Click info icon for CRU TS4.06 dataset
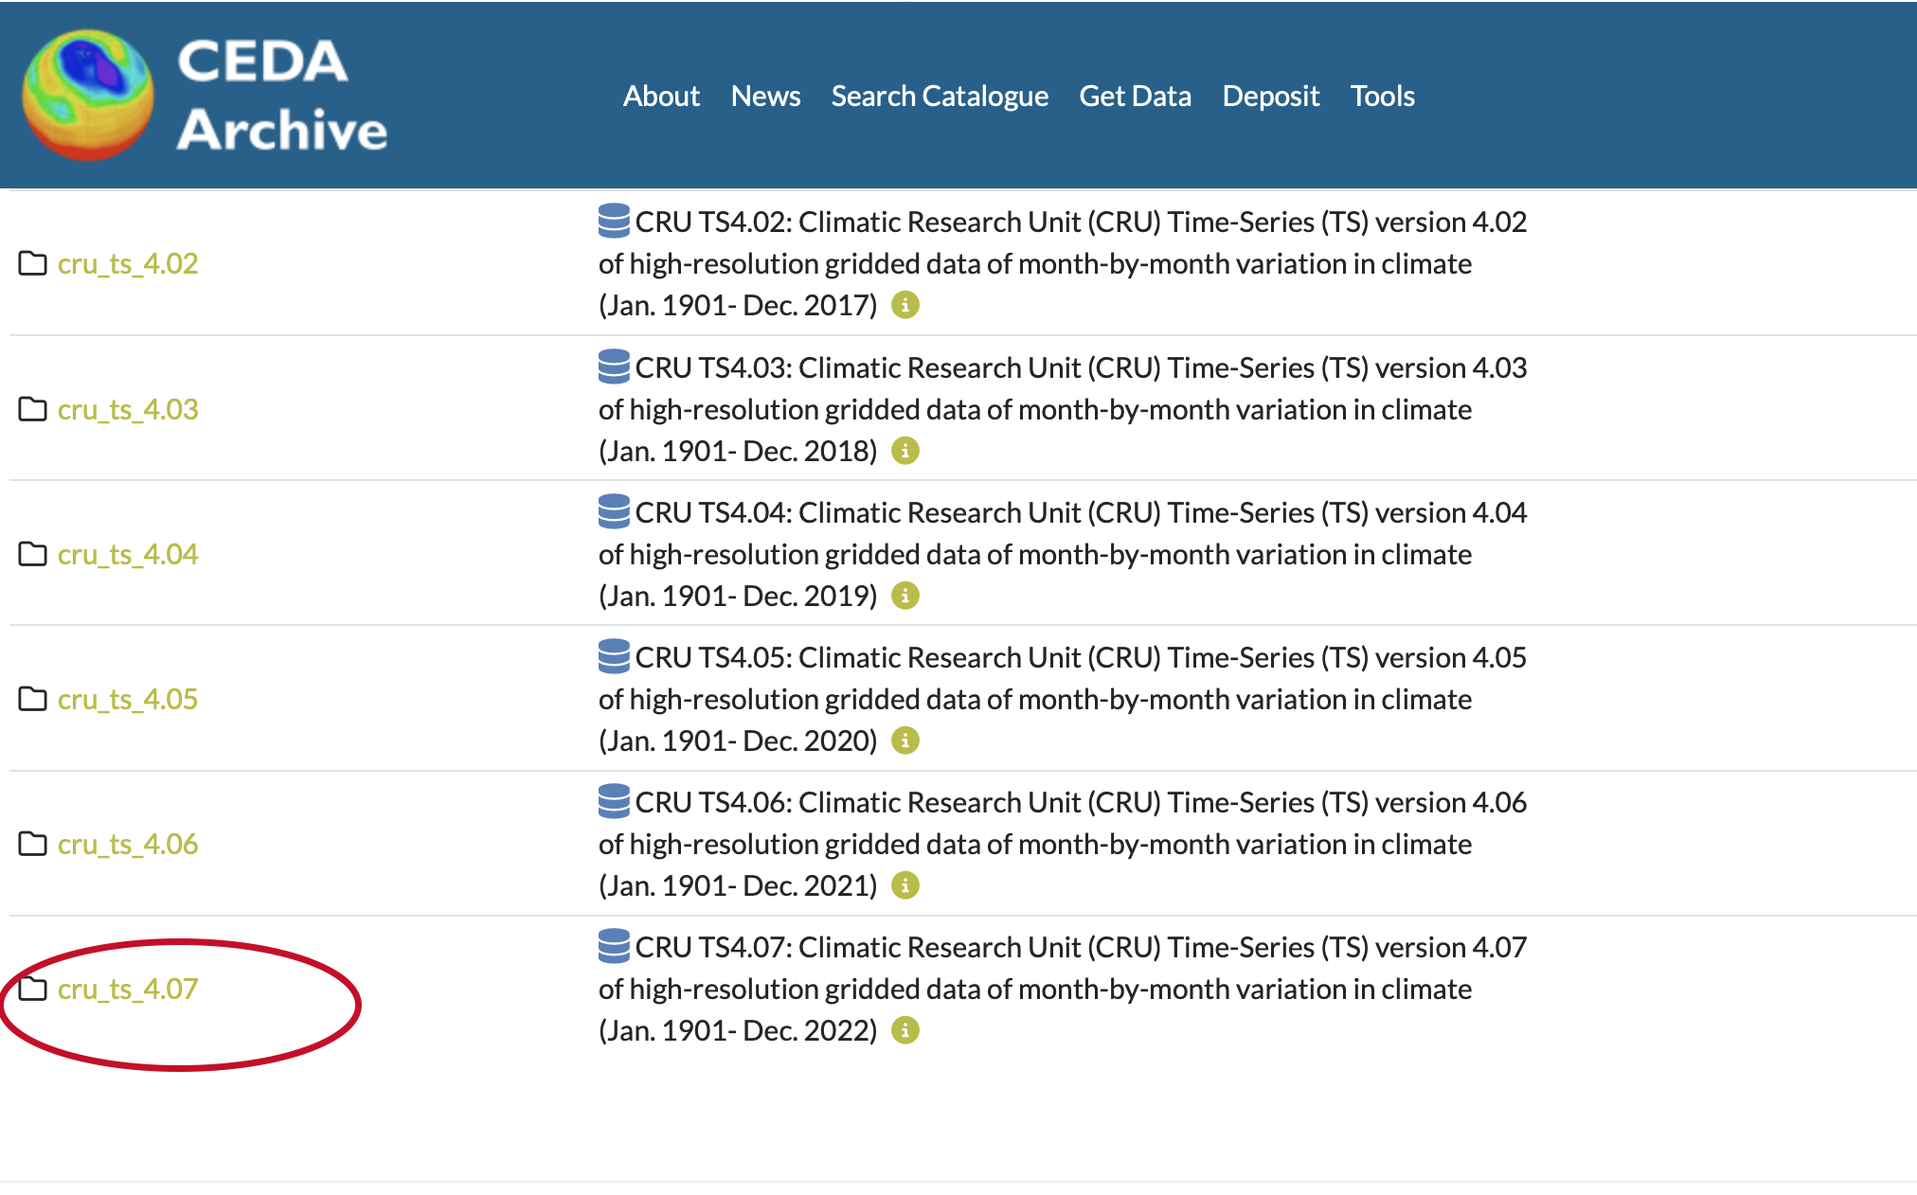Image resolution: width=1917 pixels, height=1195 pixels. point(905,885)
